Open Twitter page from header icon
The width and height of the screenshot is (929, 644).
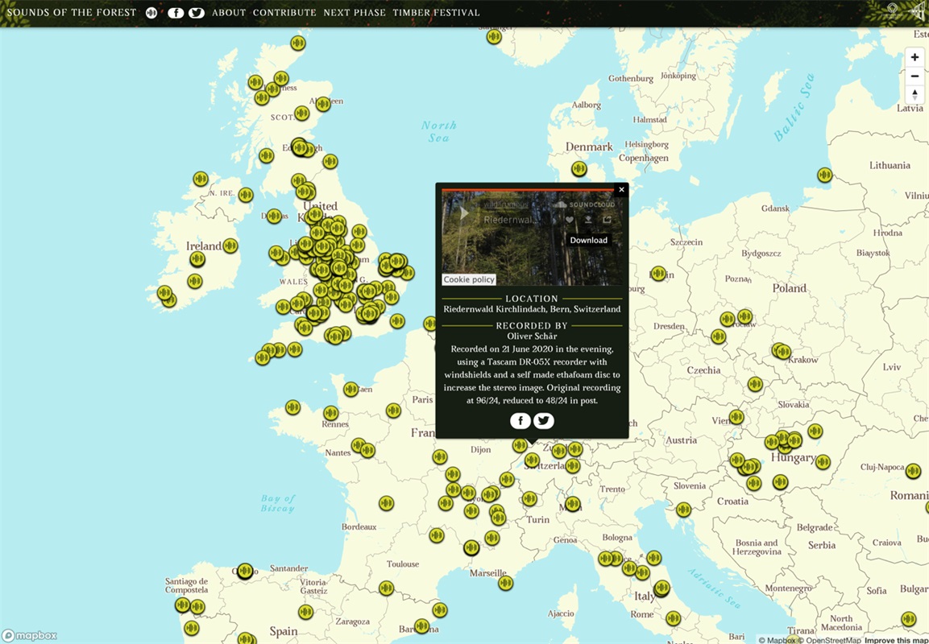click(196, 13)
